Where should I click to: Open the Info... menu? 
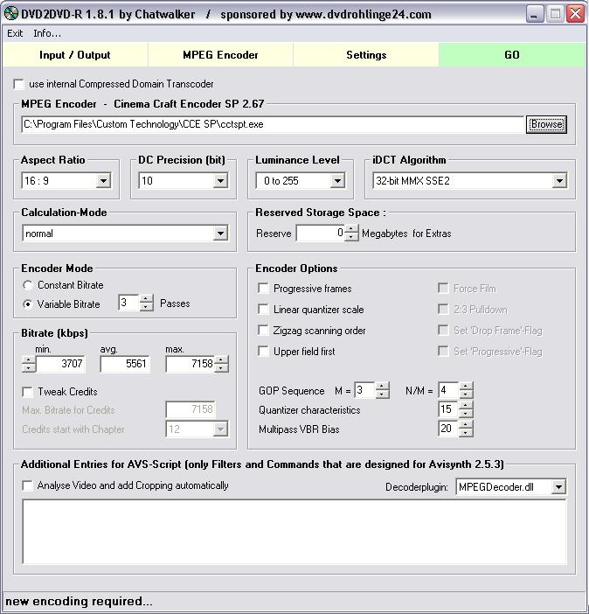coord(47,33)
